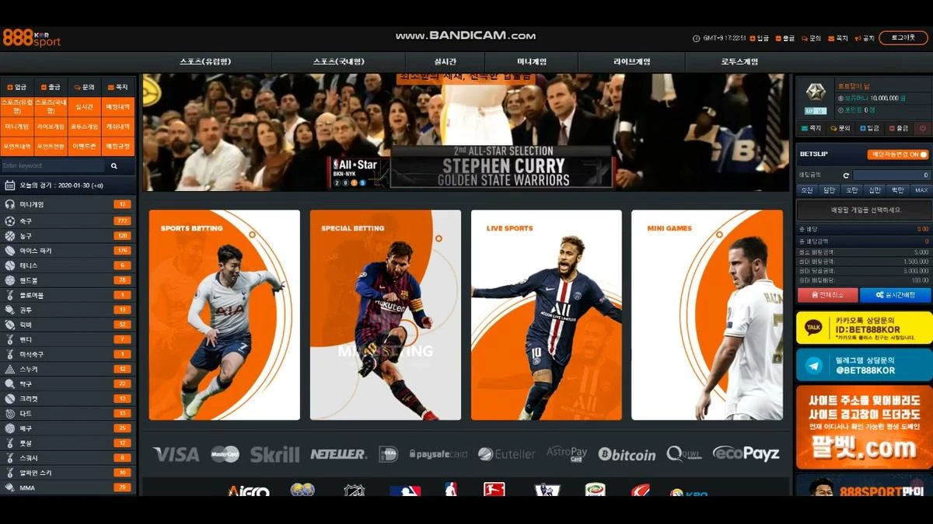Click the magnifying glass search icon

click(114, 166)
